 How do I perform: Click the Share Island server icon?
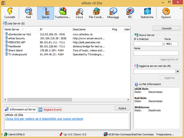(x=6, y=50)
